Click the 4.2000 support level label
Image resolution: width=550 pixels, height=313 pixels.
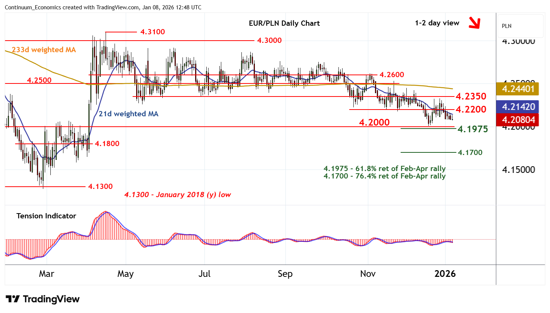tap(374, 122)
